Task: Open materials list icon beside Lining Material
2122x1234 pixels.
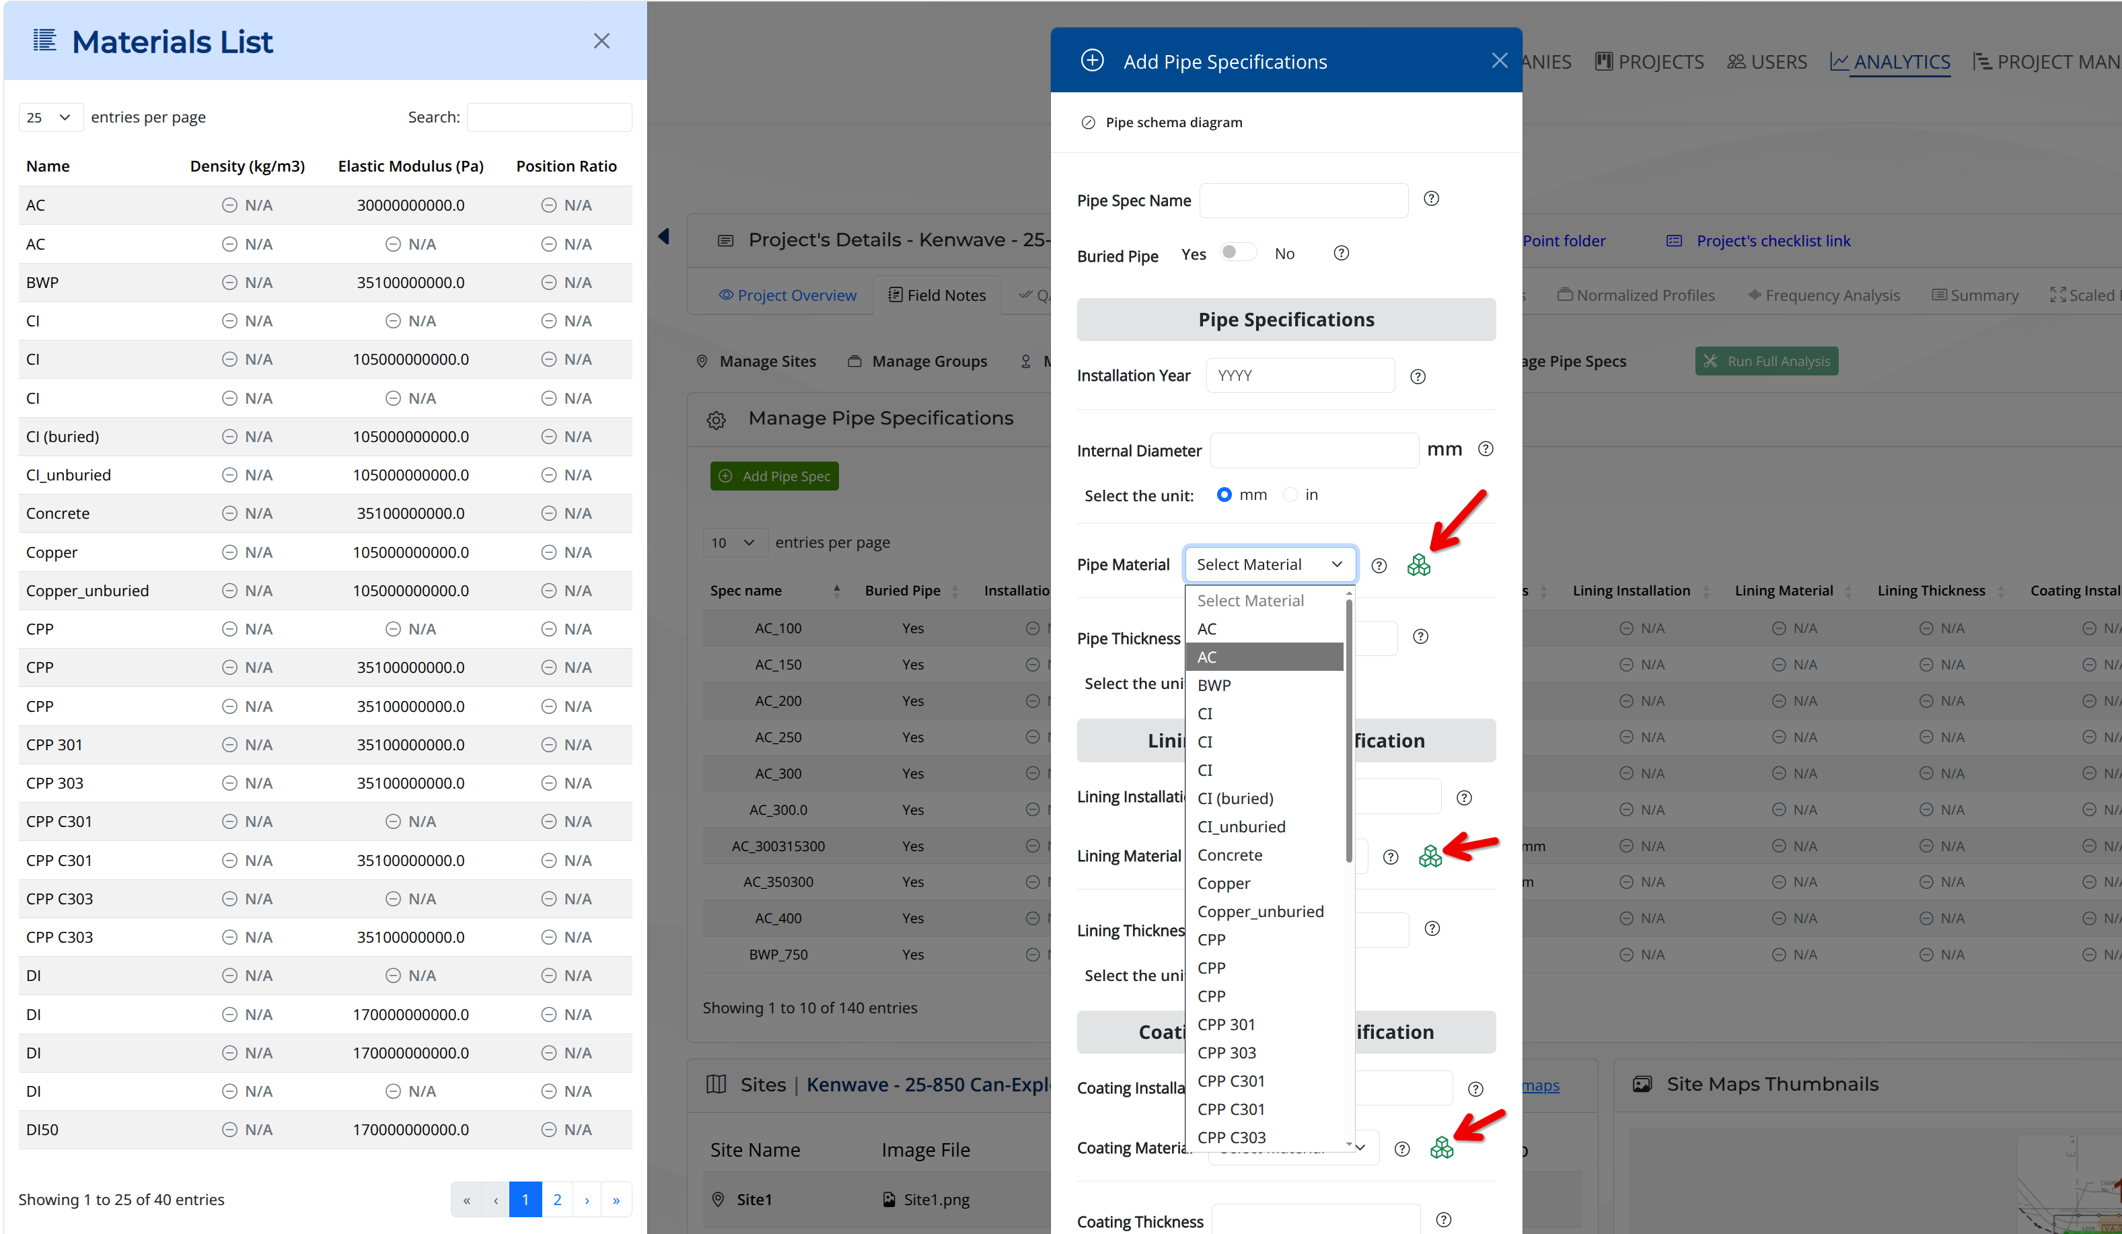Action: click(1430, 856)
